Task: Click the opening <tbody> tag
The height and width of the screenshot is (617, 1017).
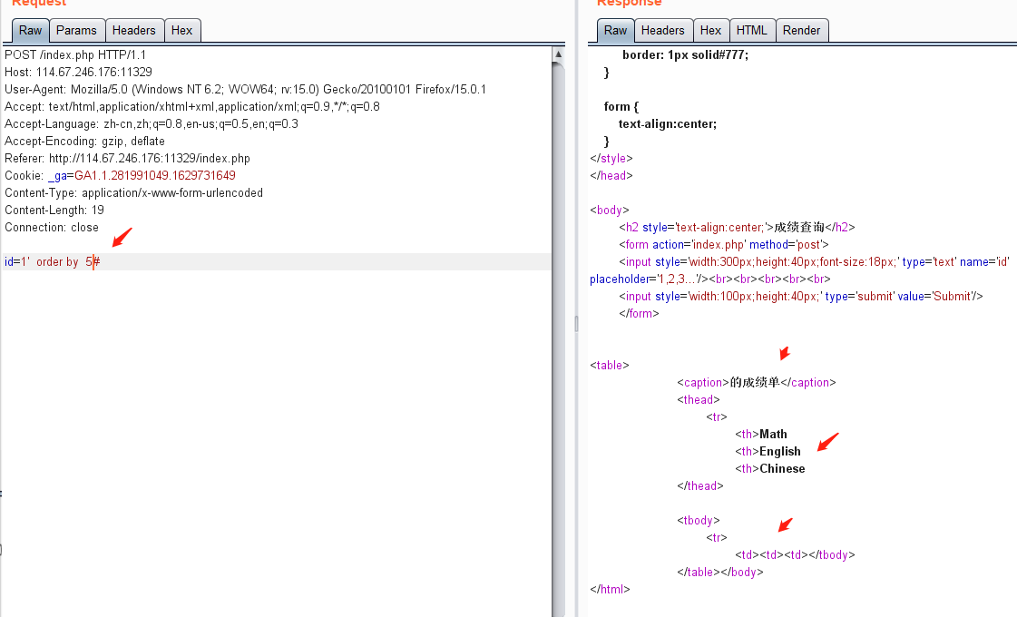Action: [699, 520]
